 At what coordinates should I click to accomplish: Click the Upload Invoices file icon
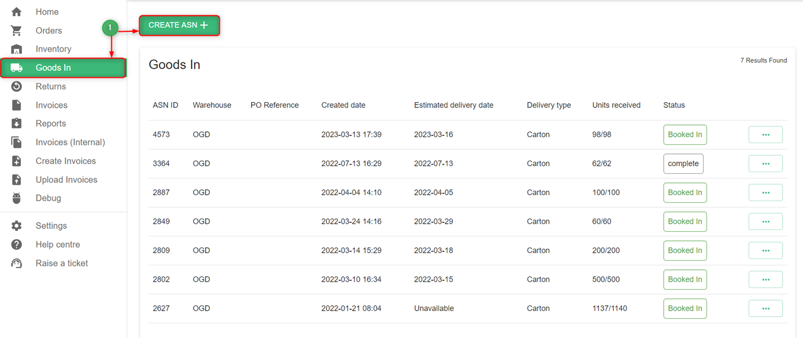click(x=16, y=180)
